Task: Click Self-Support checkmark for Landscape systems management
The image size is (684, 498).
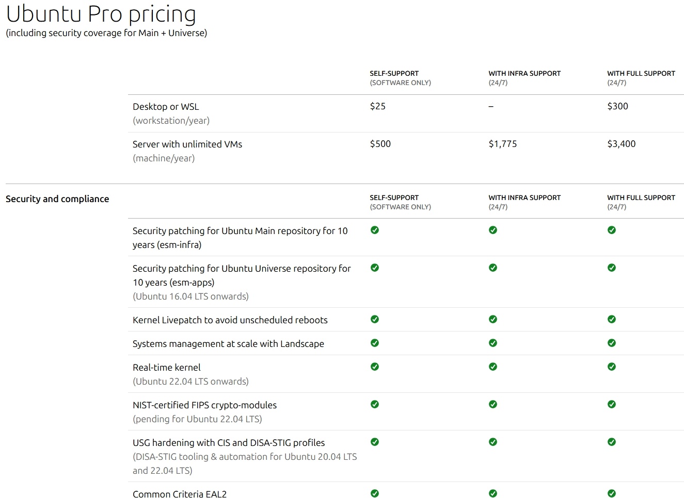Action: pyautogui.click(x=375, y=343)
